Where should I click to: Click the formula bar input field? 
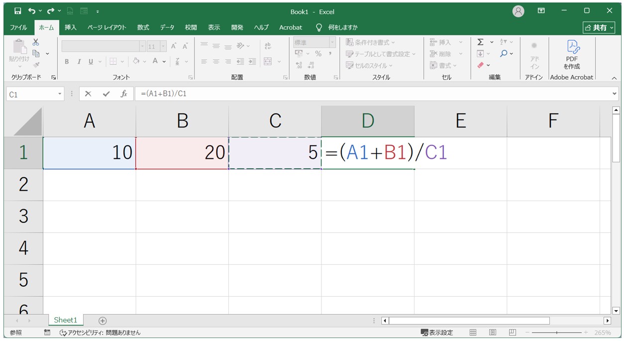point(373,94)
